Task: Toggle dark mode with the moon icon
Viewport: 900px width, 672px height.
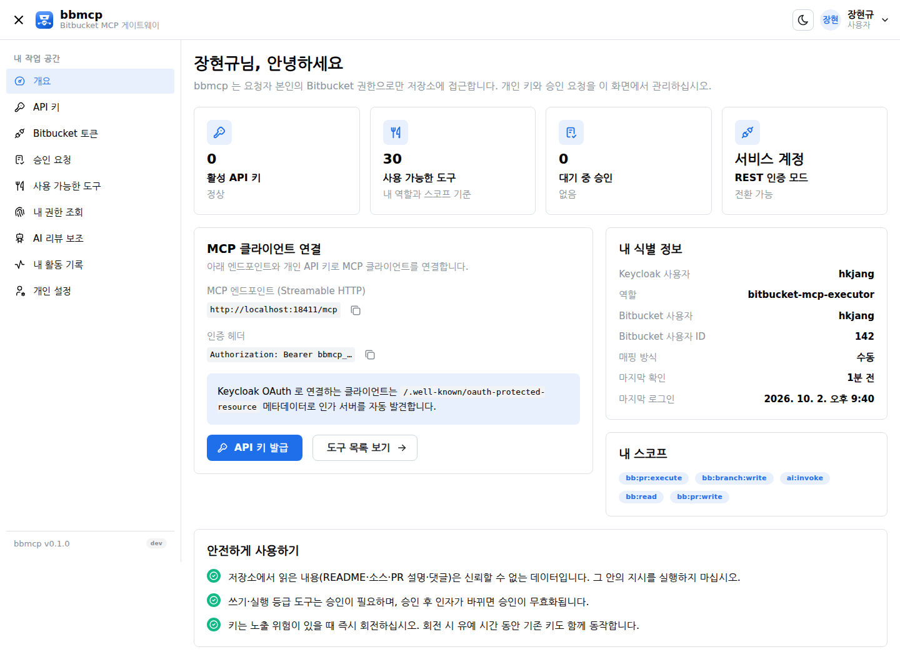Action: [x=803, y=20]
